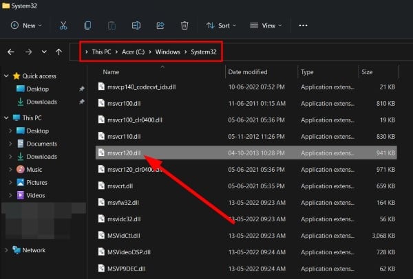Image resolution: width=413 pixels, height=279 pixels.
Task: Select This PC in navigation pane
Action: point(32,118)
